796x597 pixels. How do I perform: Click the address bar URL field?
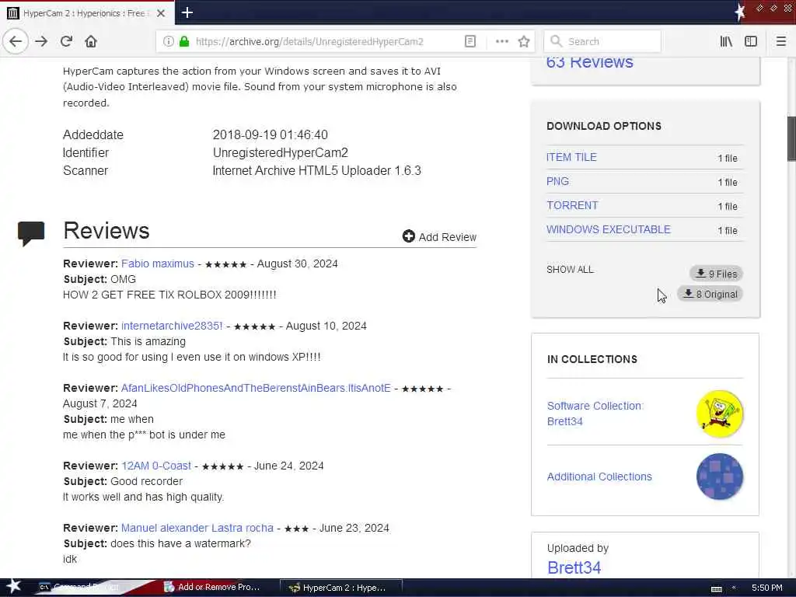(x=309, y=42)
